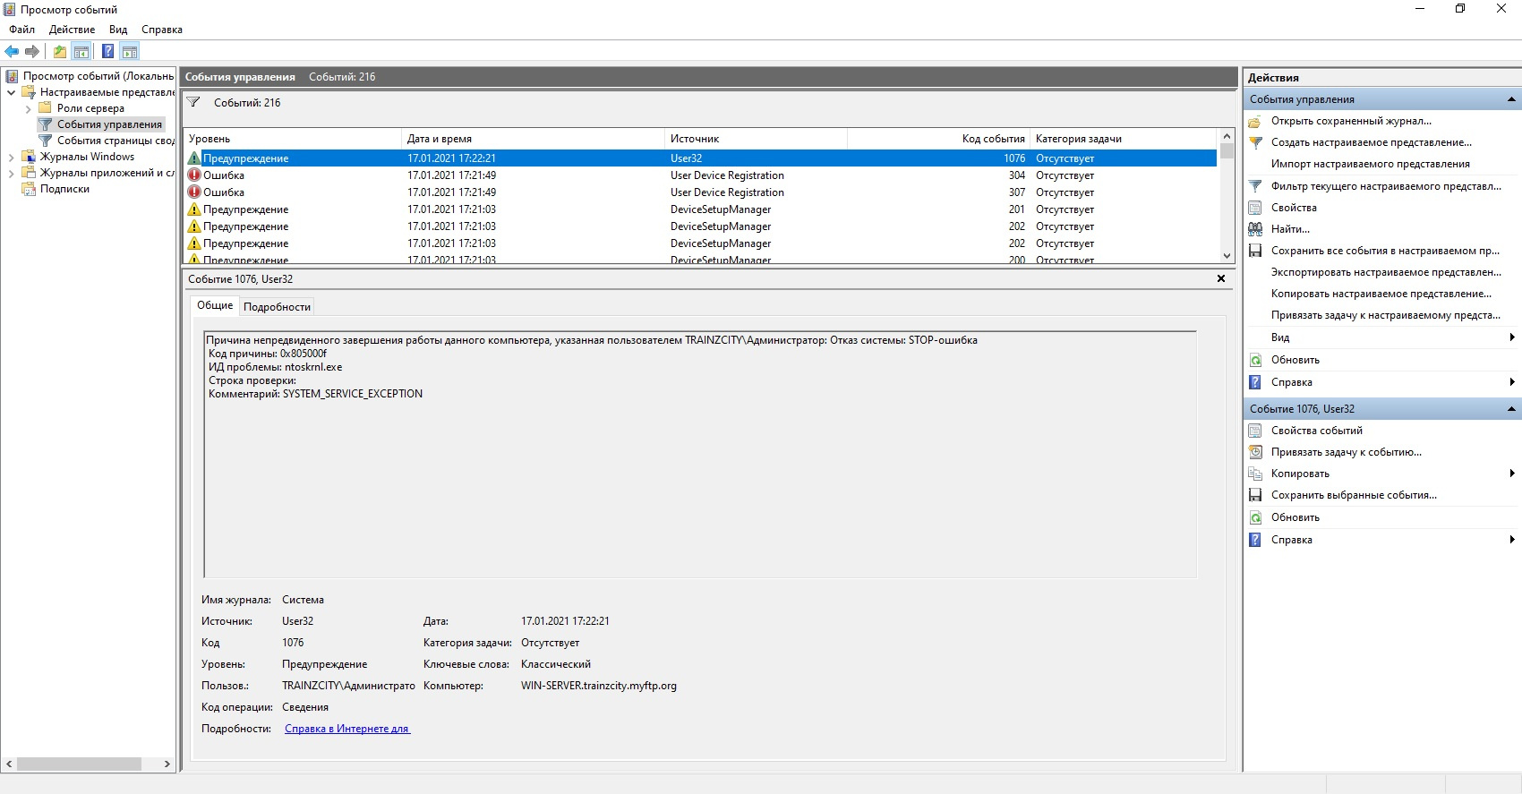The image size is (1522, 794).
Task: Expand the Журналы Windows tree node
Action: click(11, 157)
